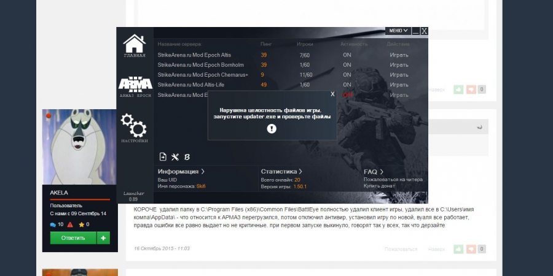Click the yellow star reputation icon

tap(82, 224)
